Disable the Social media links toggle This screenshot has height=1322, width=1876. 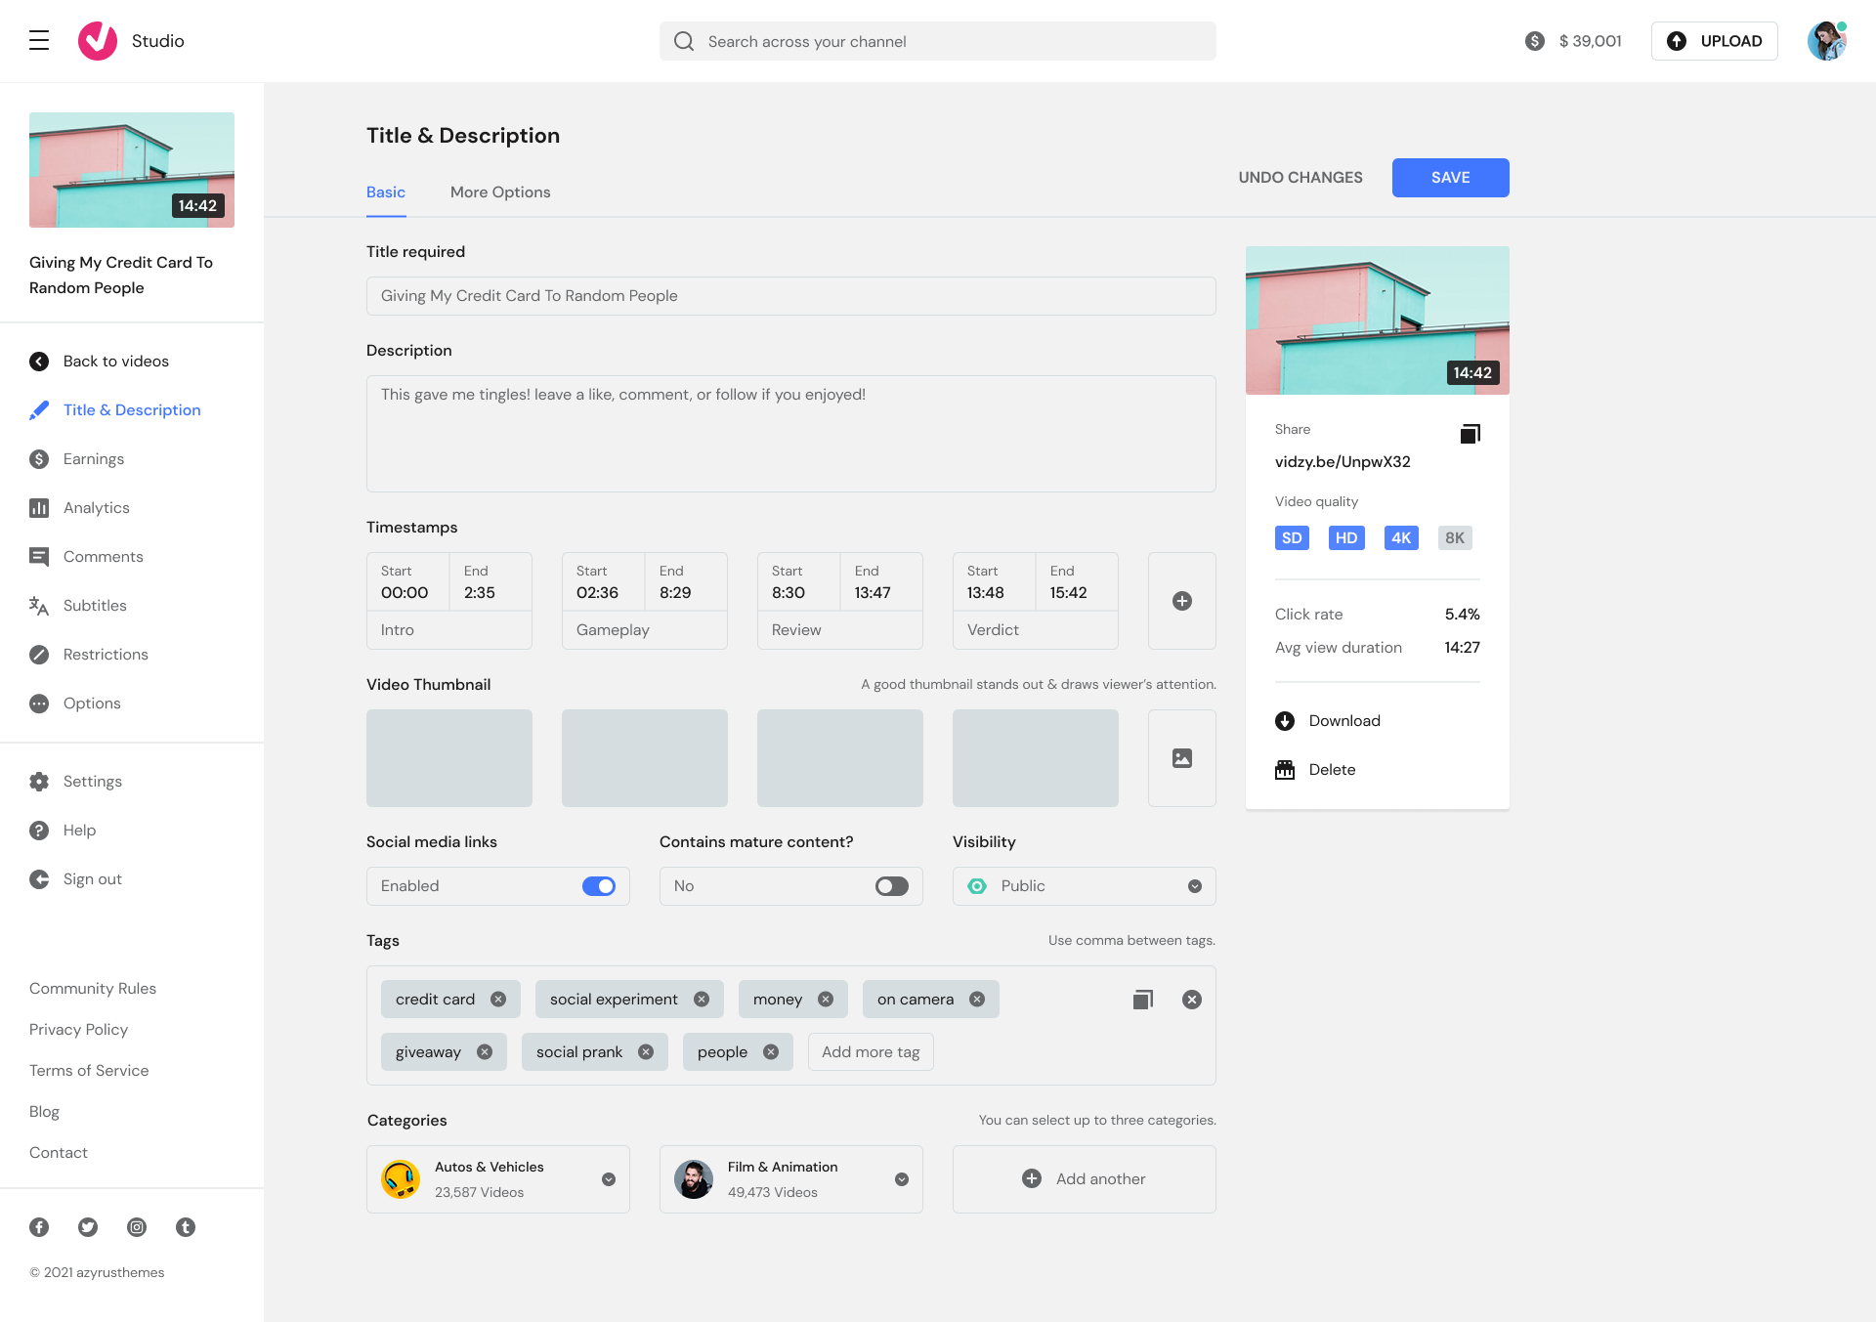(x=599, y=886)
